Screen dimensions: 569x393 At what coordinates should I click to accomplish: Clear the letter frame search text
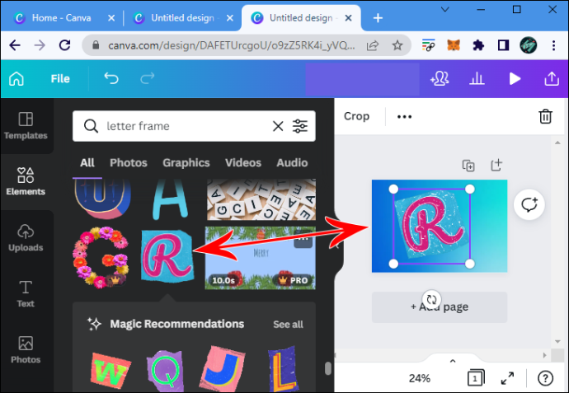(278, 126)
